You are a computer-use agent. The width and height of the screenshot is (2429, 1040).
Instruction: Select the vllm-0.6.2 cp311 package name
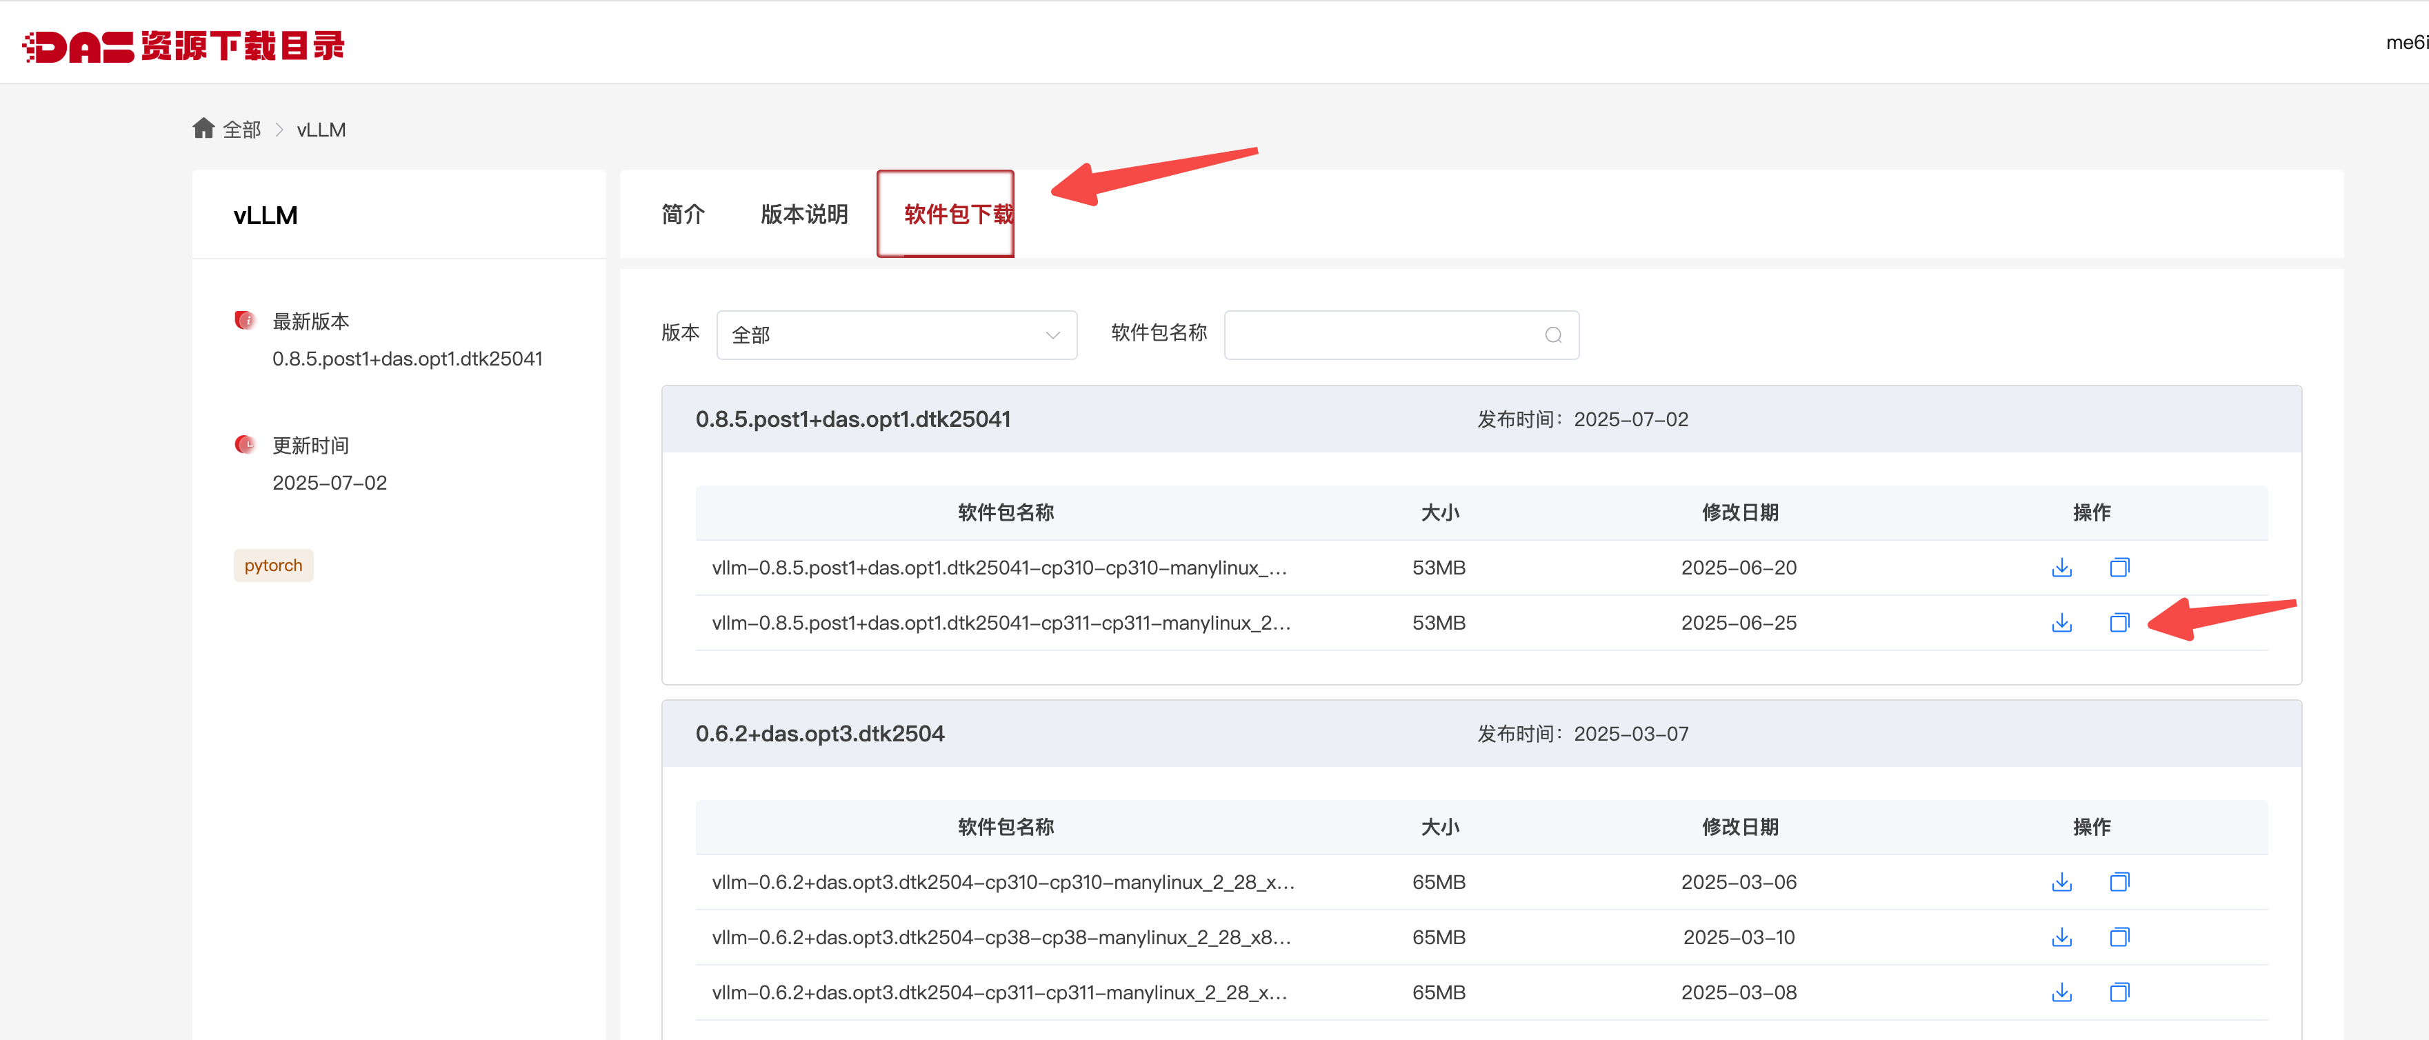tap(999, 992)
